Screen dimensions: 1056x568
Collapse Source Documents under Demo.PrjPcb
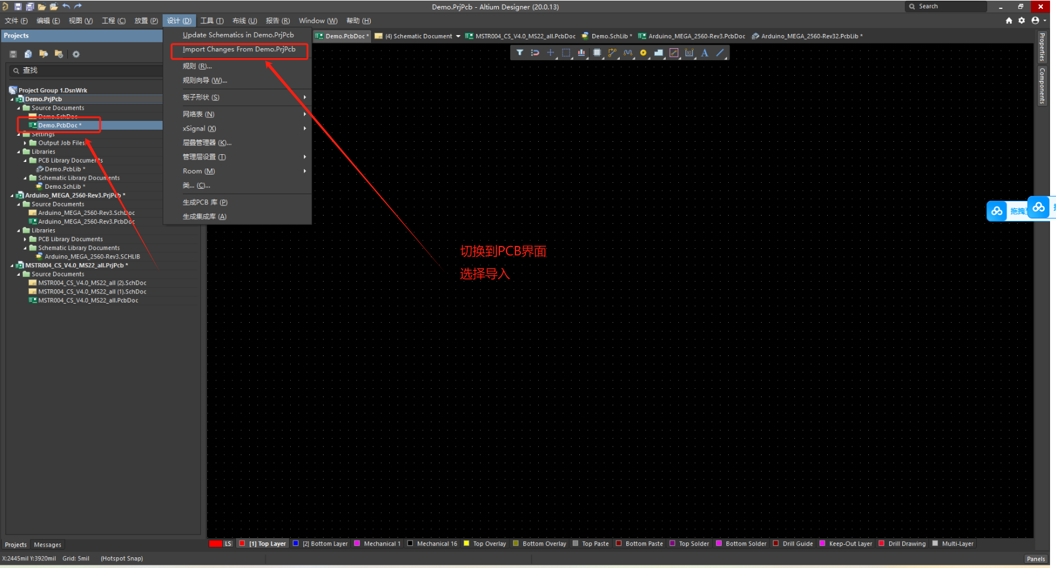pos(18,108)
